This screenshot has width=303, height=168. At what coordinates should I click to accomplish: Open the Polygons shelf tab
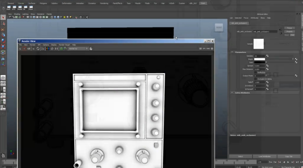tap(43, 3)
